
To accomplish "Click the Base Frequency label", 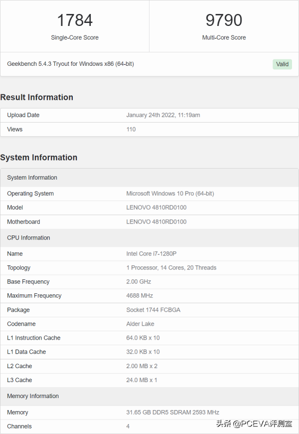I will [x=28, y=282].
